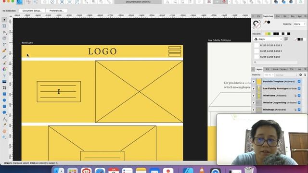Select the Vector Brush tool
The image size is (308, 173).
[x=4, y=63]
